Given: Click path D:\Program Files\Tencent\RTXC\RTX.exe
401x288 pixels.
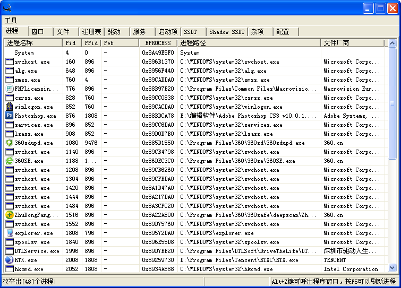Looking at the screenshot, I should (239, 260).
